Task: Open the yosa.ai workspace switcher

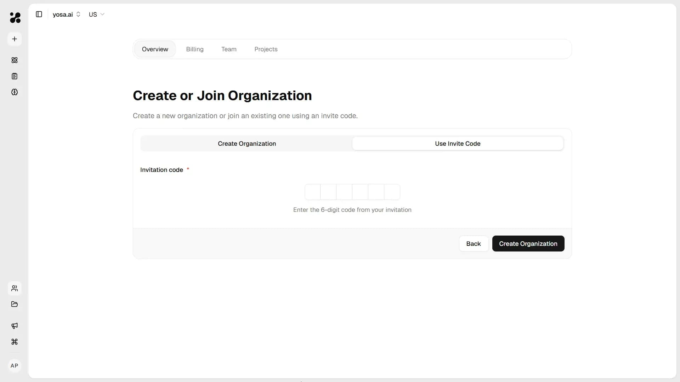Action: pos(67,15)
